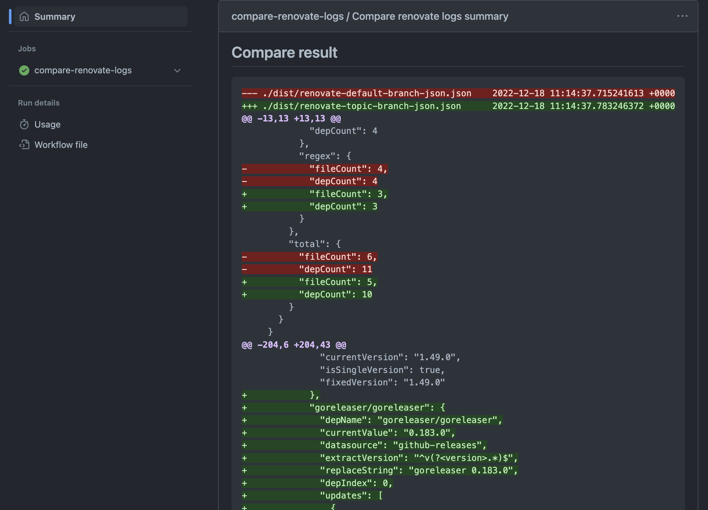Click added line with "extractVersion"

click(380, 458)
